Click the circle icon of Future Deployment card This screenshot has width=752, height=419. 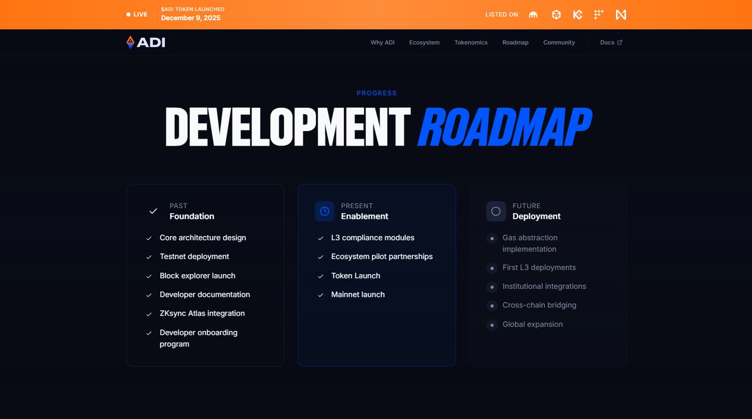point(496,211)
